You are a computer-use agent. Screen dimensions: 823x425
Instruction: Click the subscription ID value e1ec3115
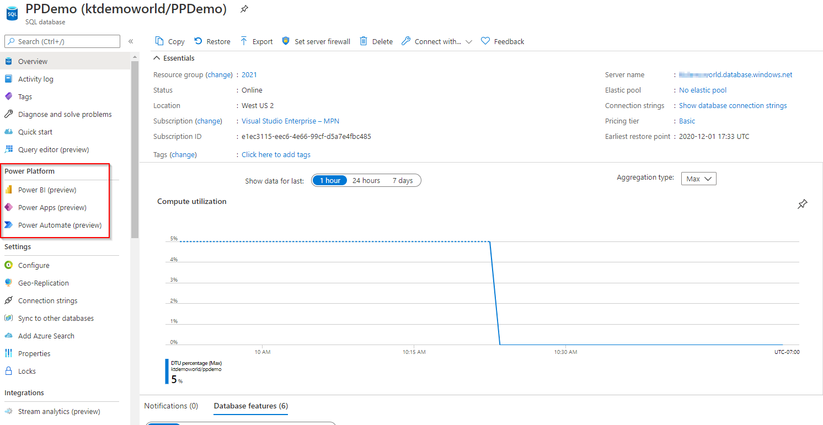(x=306, y=136)
